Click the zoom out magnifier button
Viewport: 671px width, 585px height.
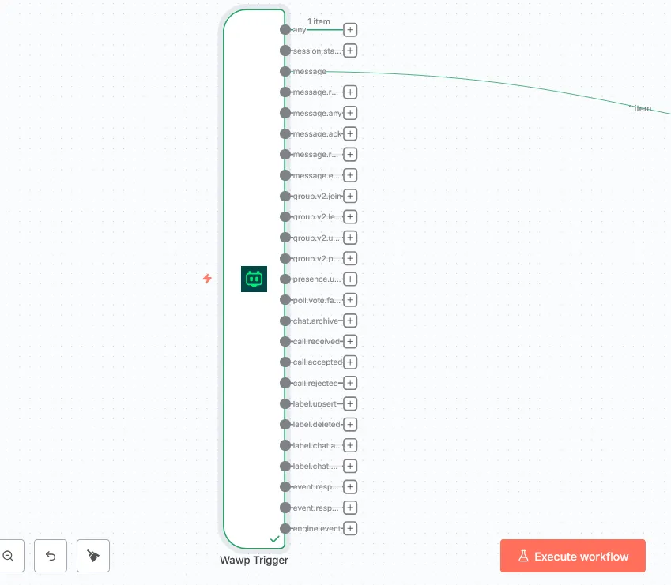click(x=9, y=556)
